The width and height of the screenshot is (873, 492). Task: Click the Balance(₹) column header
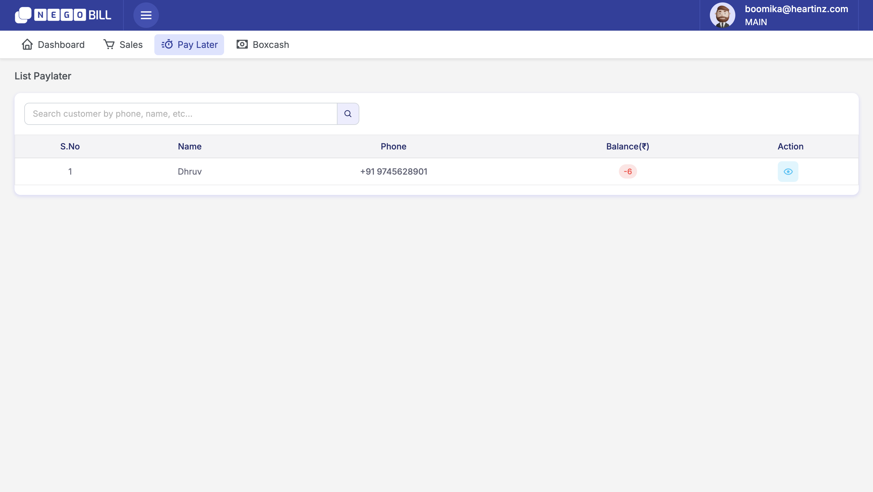coord(628,146)
